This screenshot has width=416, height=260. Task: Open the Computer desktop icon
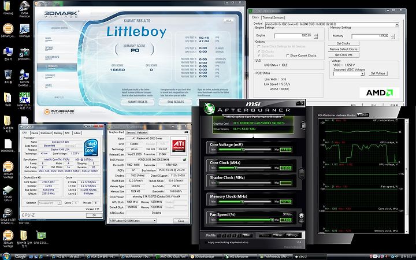point(8,54)
